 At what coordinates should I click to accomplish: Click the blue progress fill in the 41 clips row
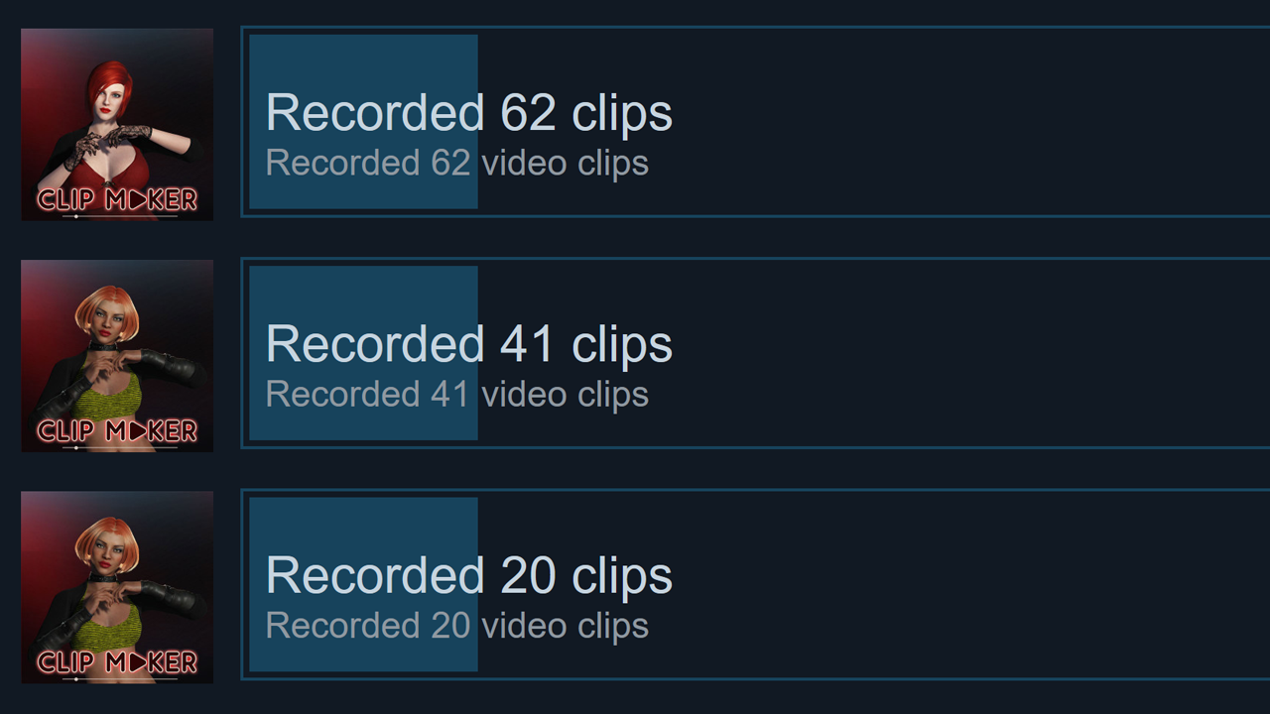(363, 353)
